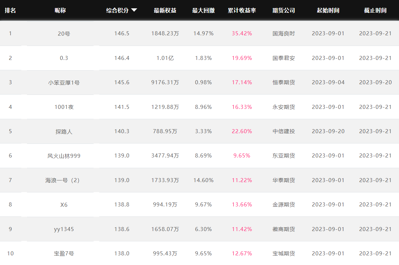Click the 起始时间 column header

(x=328, y=10)
